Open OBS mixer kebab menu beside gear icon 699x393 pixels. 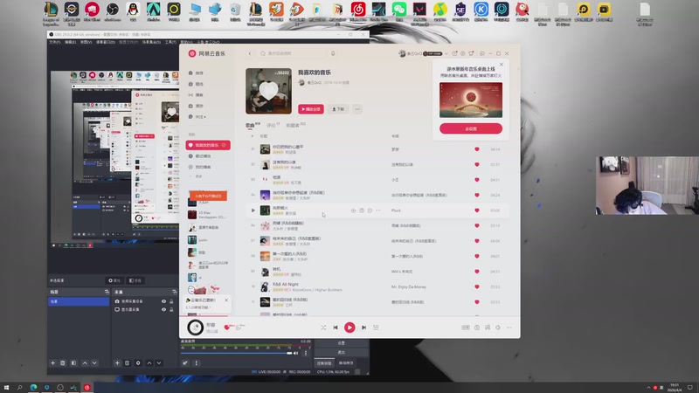[x=196, y=363]
